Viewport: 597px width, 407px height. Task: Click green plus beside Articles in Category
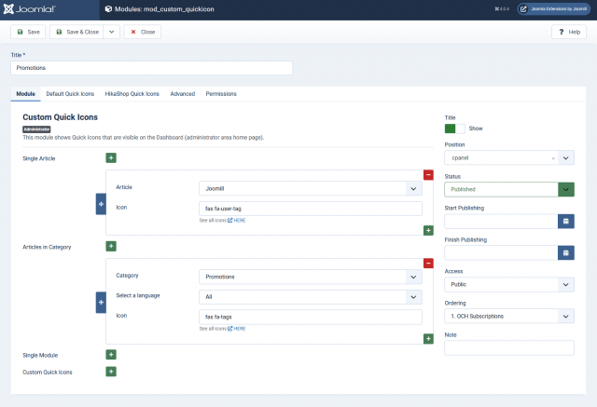pos(111,247)
